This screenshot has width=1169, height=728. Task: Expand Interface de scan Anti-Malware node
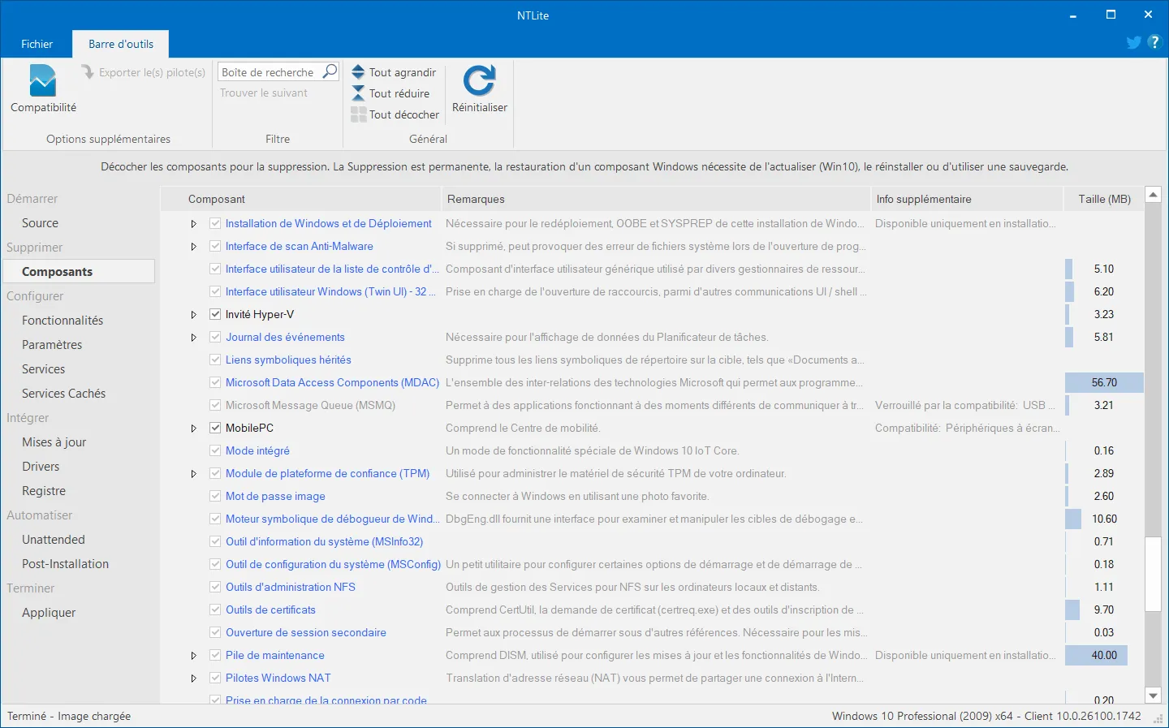[x=193, y=246]
